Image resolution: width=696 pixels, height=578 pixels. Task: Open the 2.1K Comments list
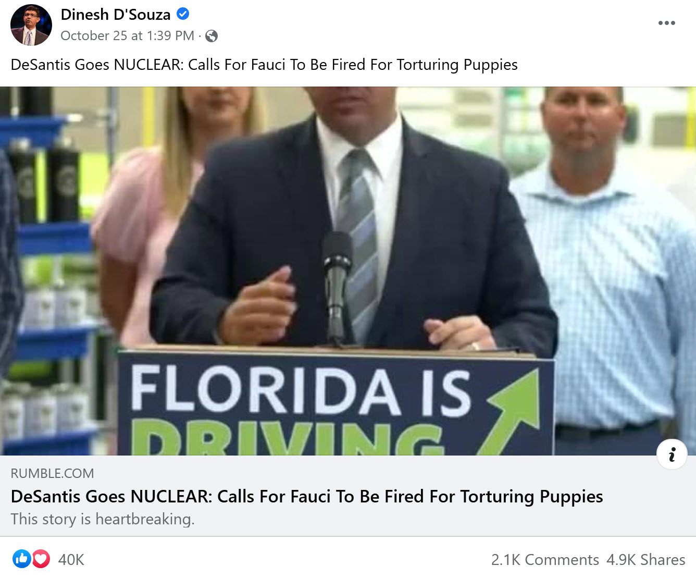[545, 560]
